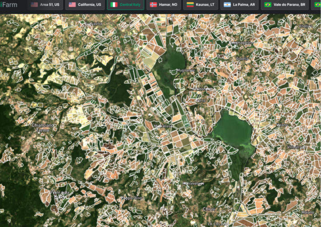Open the Hamar, NO location

[x=164, y=4]
